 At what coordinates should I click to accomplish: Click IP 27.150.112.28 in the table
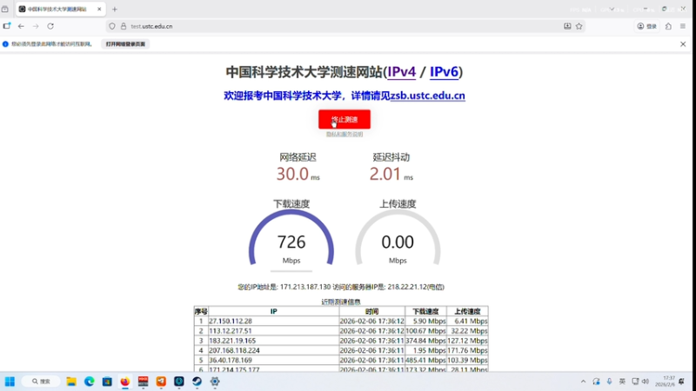click(x=231, y=321)
